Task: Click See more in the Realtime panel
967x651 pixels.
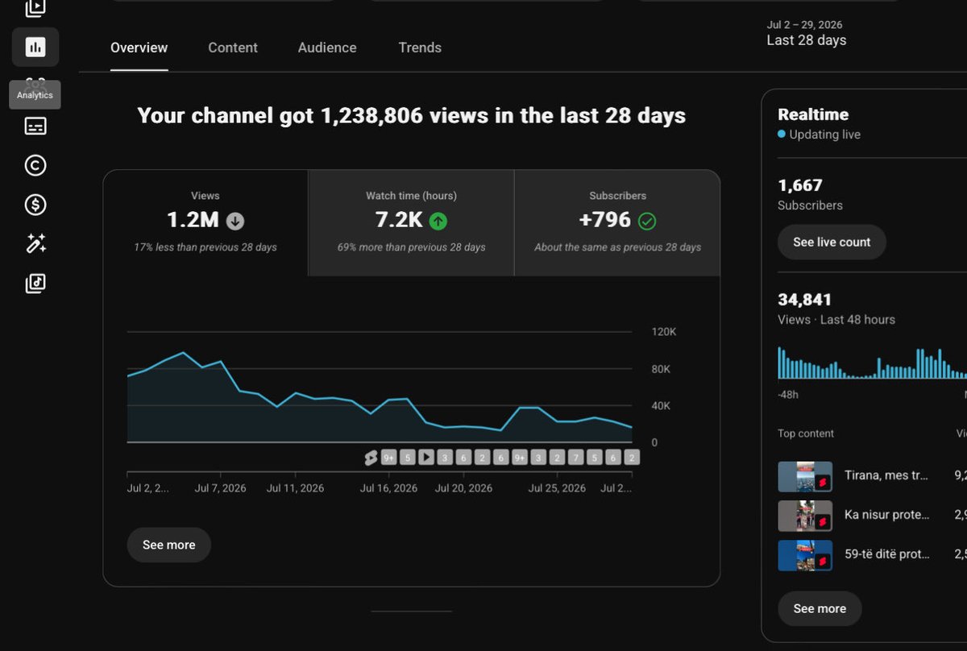Action: 820,608
